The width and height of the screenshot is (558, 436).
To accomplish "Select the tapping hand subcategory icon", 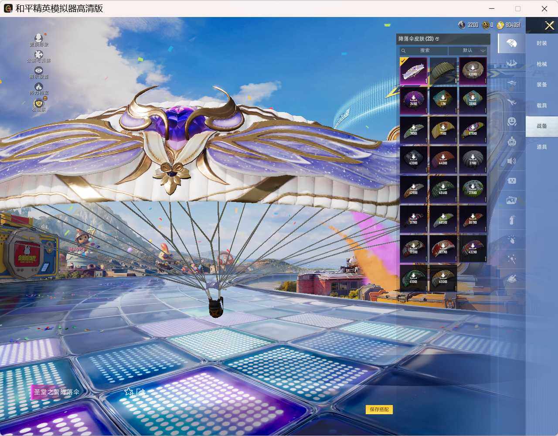I will pos(512,239).
